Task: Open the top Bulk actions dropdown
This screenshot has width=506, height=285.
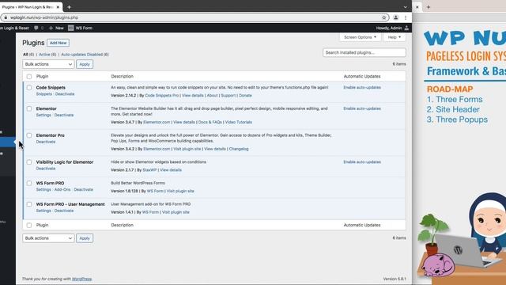Action: click(x=48, y=64)
